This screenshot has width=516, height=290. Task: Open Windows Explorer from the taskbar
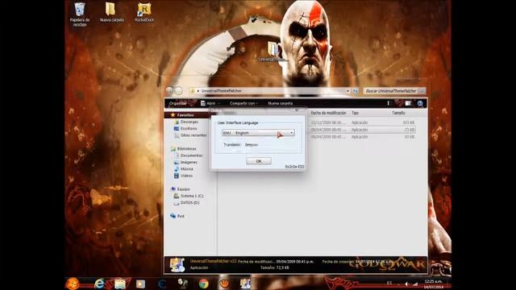120,284
